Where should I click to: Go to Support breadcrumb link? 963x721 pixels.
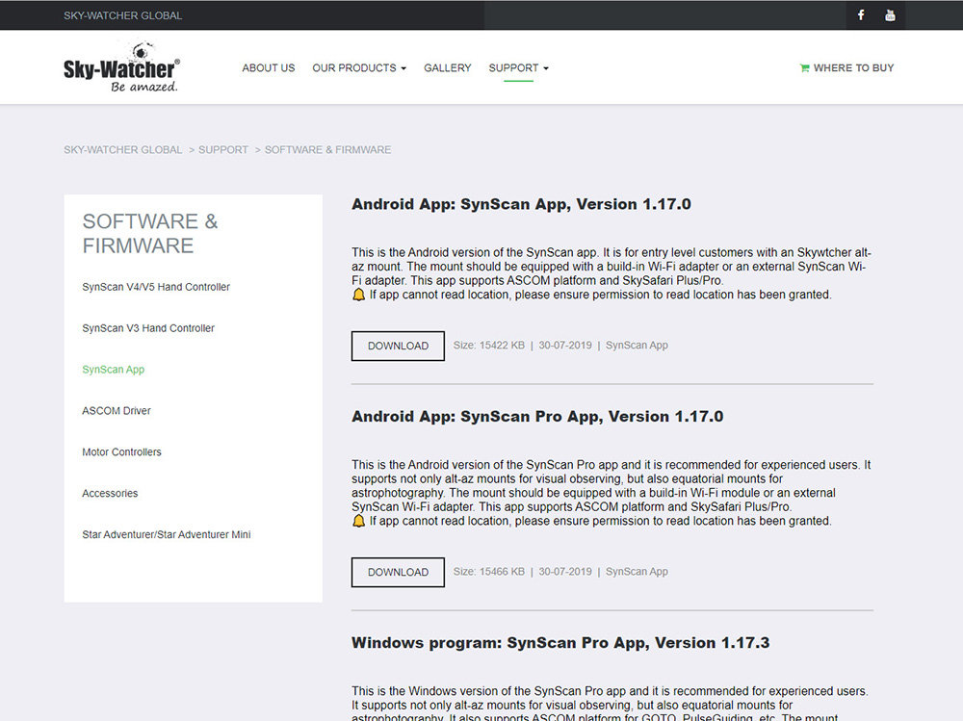pyautogui.click(x=223, y=150)
